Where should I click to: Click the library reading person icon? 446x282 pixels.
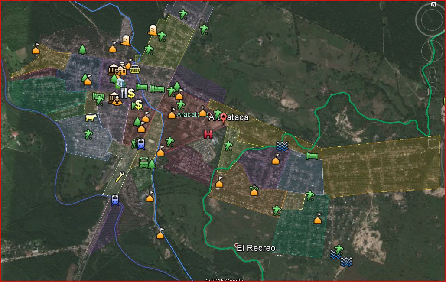[x=117, y=101]
